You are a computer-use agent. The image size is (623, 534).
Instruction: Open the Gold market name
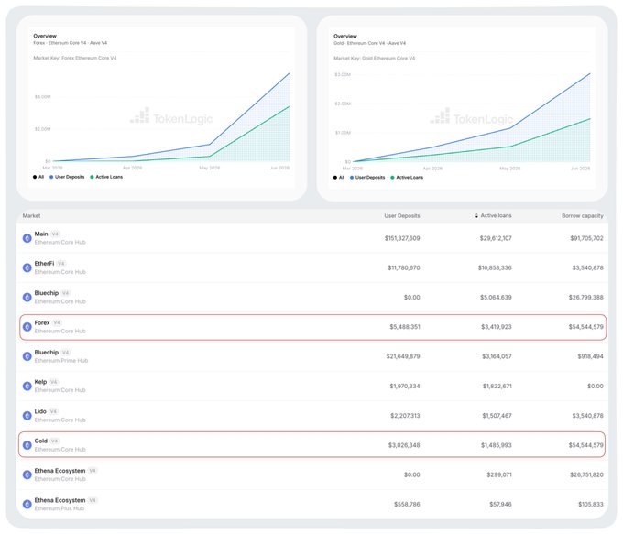click(41, 441)
